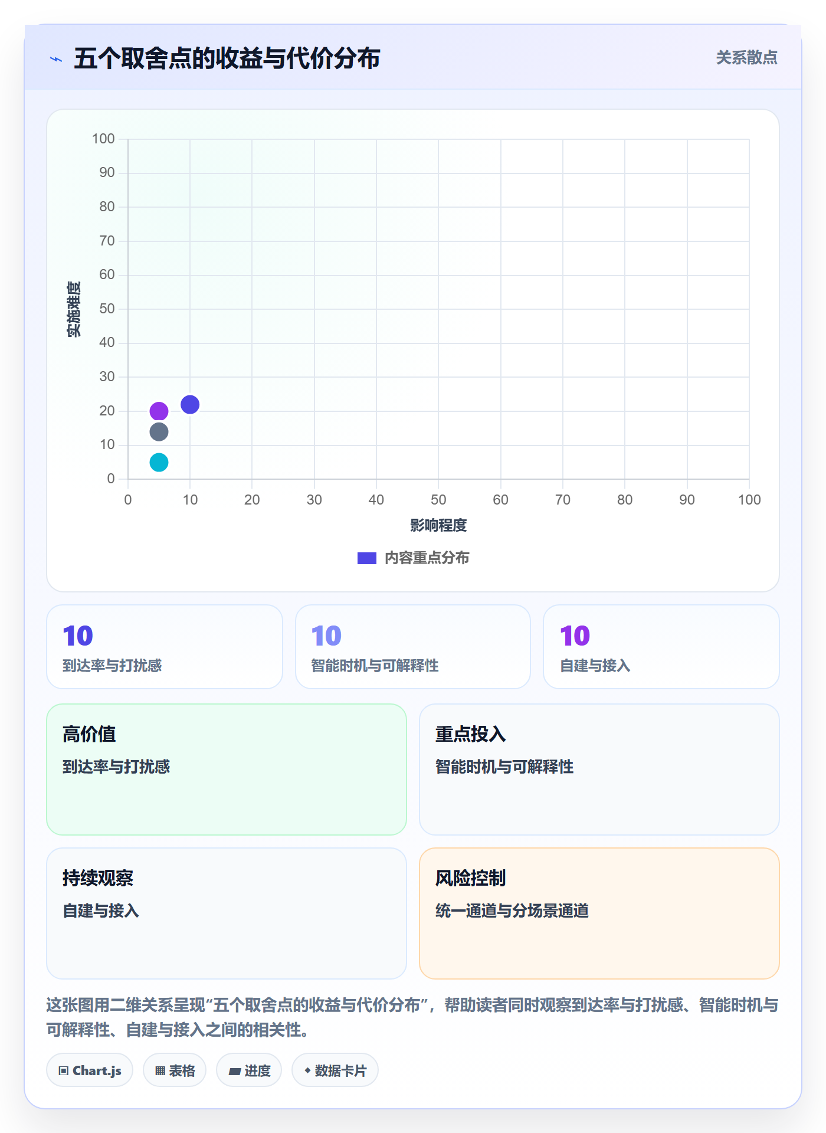Click the description paragraph starting 这张图用二维关系
Screen dimensions: 826x1133
point(412,1017)
